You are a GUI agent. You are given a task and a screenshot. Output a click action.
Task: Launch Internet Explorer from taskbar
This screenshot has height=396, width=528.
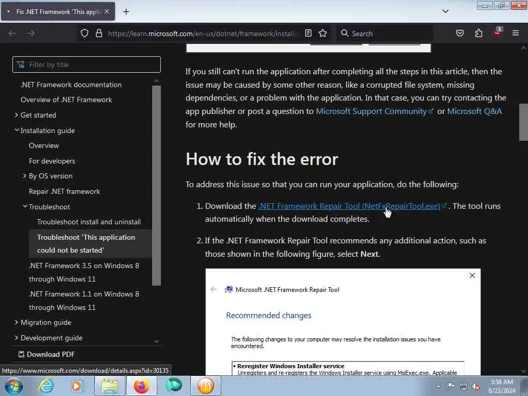46,386
